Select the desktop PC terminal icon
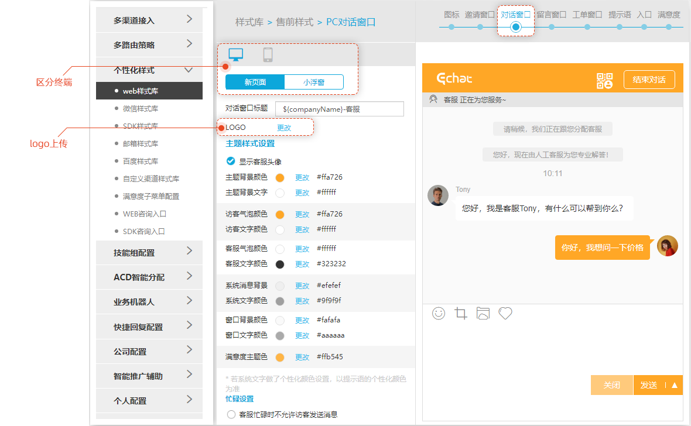Screen dimensions: 691x426 coord(236,55)
